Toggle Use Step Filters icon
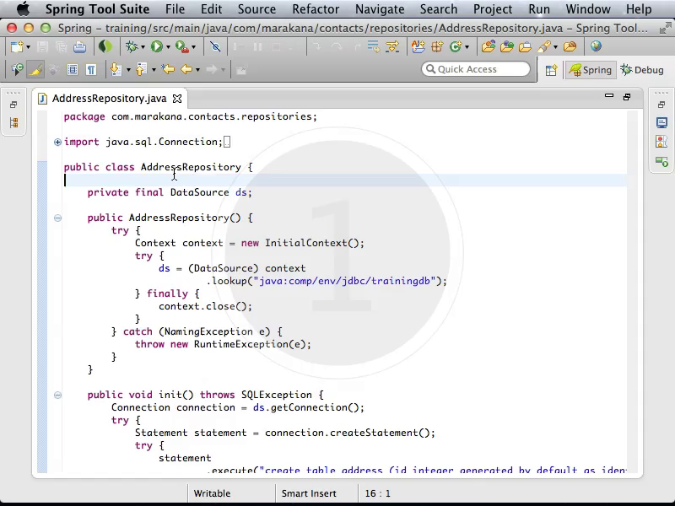The height and width of the screenshot is (506, 675). point(392,46)
